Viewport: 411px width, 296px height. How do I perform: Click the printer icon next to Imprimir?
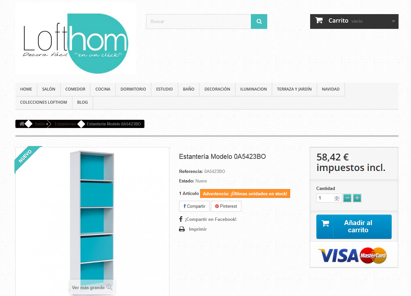coord(182,229)
